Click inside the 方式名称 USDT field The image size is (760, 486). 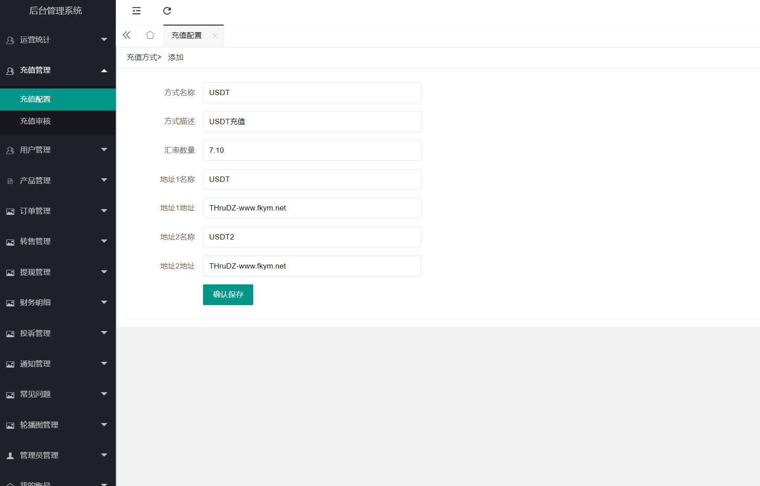312,92
